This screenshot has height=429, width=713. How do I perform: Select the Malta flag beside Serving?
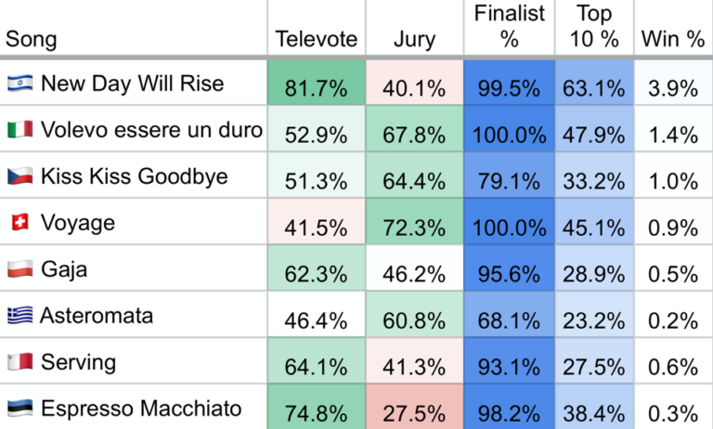pos(20,361)
